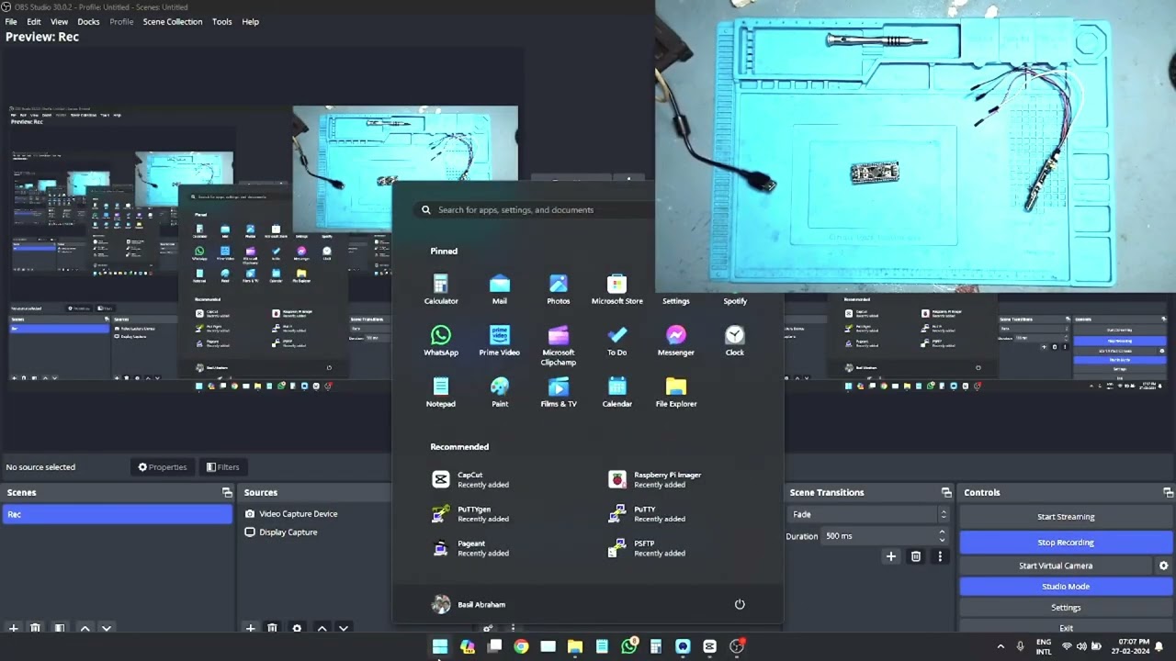The height and width of the screenshot is (661, 1176).
Task: Open Microsoft Clipchamp
Action: pyautogui.click(x=559, y=345)
